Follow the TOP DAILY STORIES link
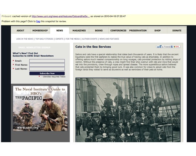The width and height of the screenshot is (196, 156). point(44,39)
